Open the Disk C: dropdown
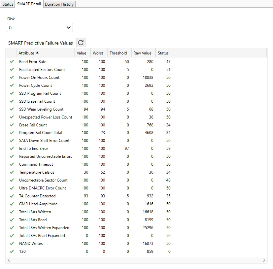Viewport: 273px width, 269px height. [40, 27]
